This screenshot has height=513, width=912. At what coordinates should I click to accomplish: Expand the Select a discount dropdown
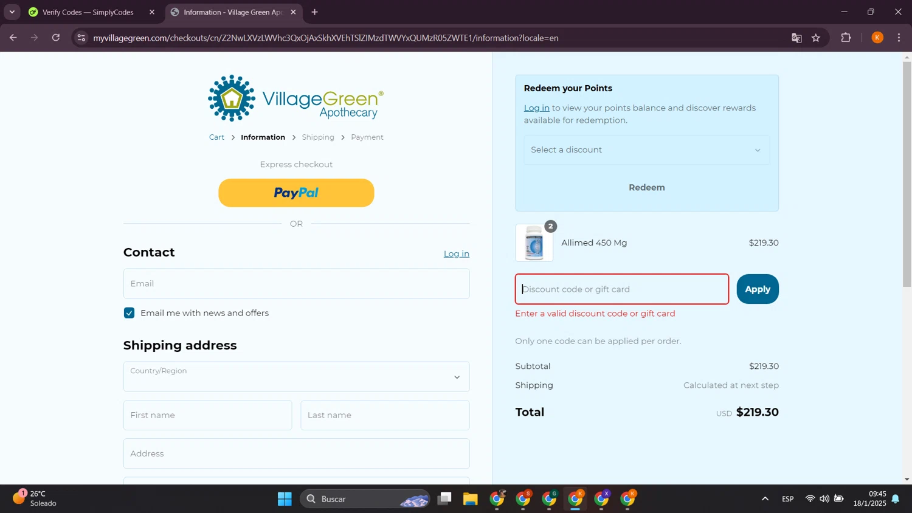(646, 150)
